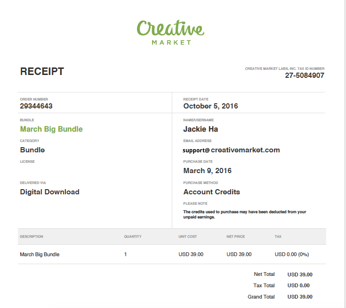Screen dimensions: 346x308
Task: Open the March Big Bundle link
Action: point(51,129)
